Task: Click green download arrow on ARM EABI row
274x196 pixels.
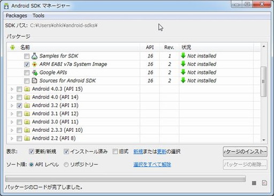Action: (x=183, y=64)
